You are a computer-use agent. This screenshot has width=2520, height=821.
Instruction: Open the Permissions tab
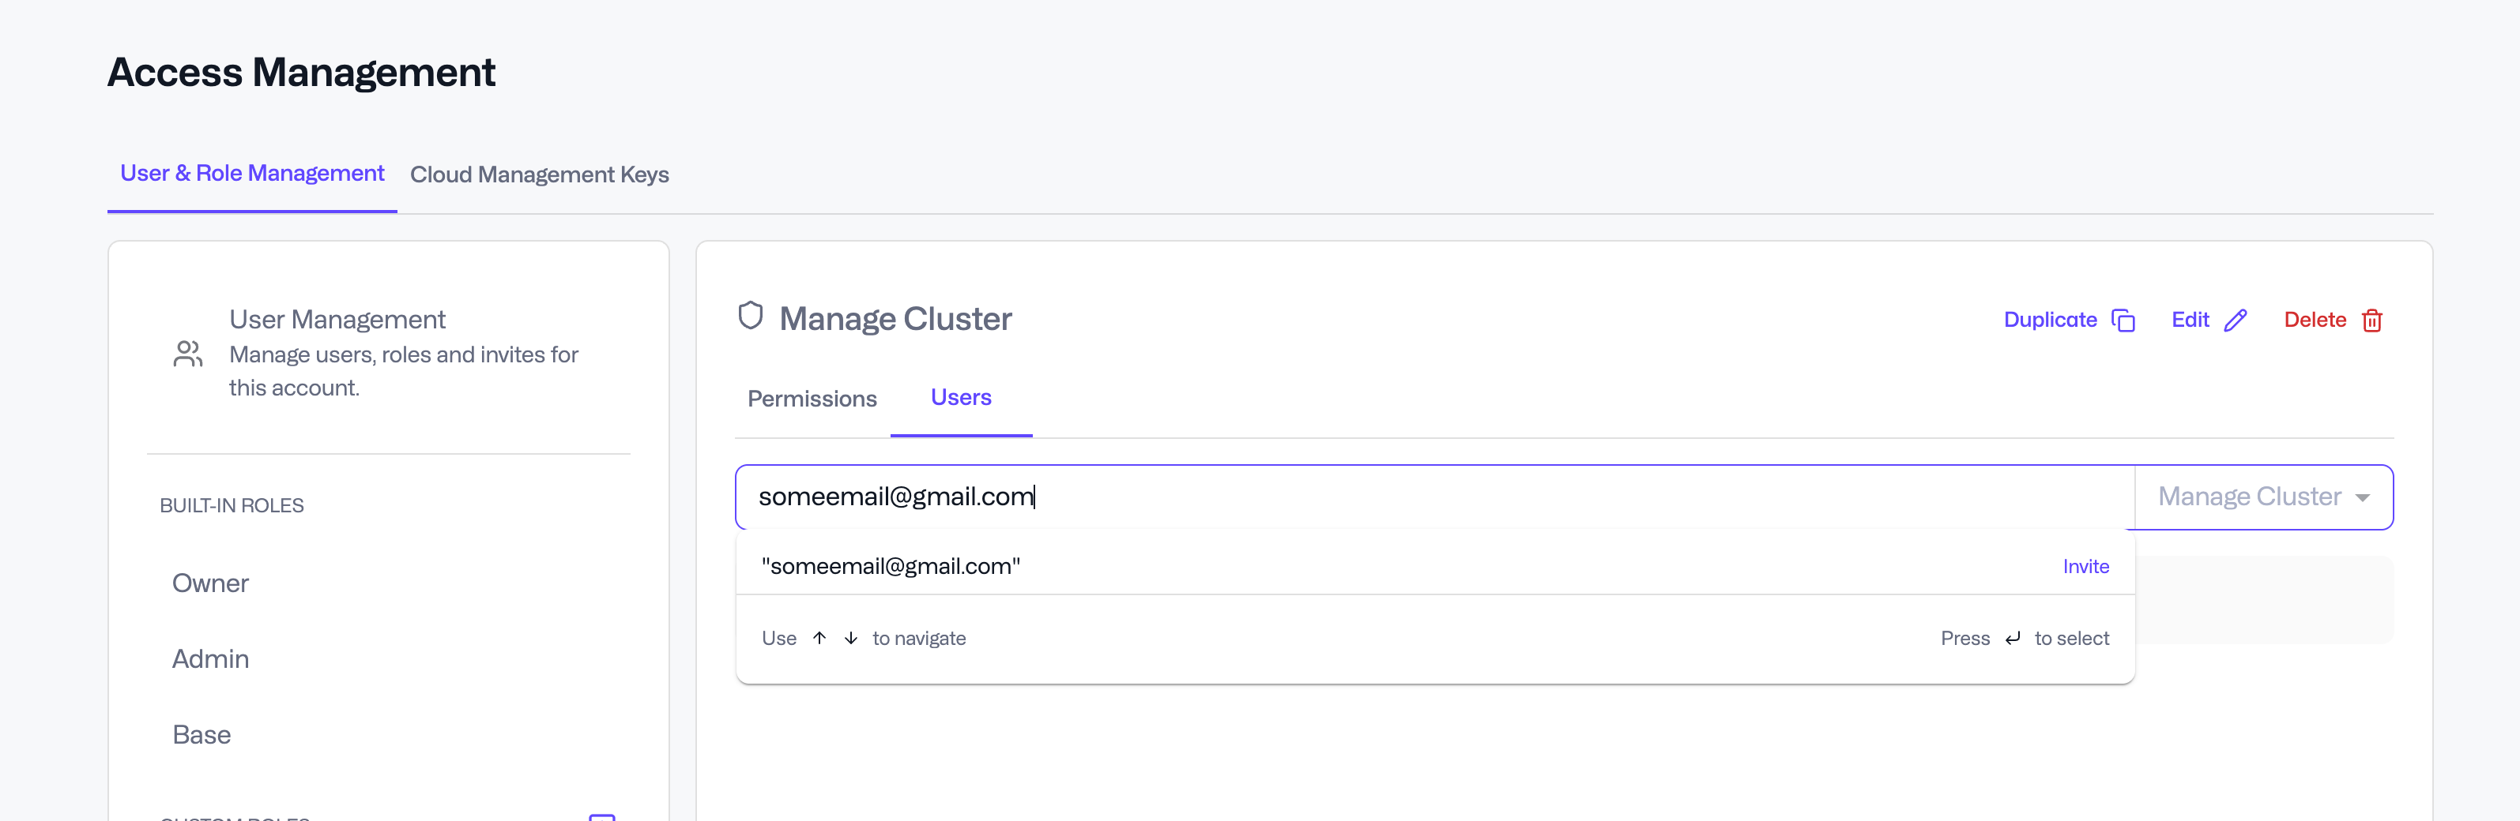812,399
